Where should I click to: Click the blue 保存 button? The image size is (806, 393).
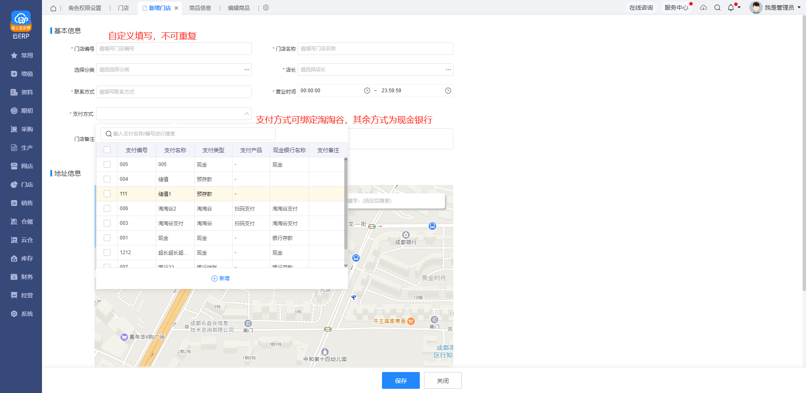400,380
